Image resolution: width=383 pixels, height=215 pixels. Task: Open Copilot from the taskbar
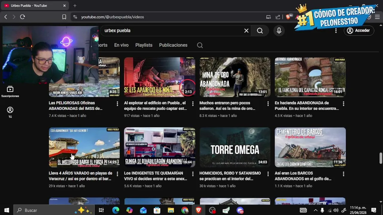click(x=129, y=210)
